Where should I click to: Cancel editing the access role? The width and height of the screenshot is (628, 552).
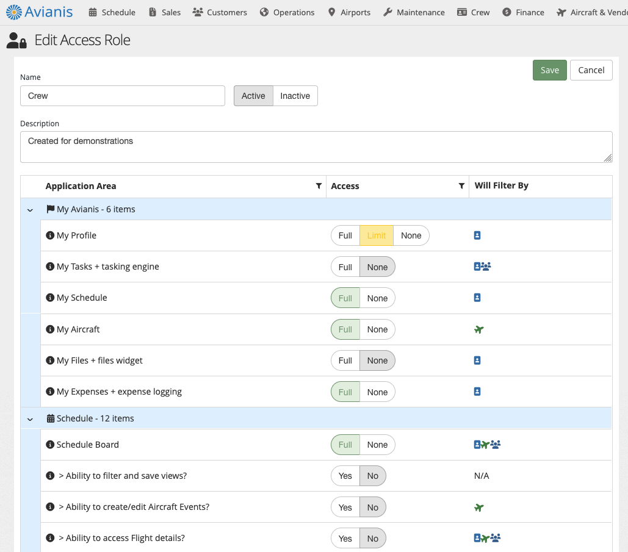(591, 70)
